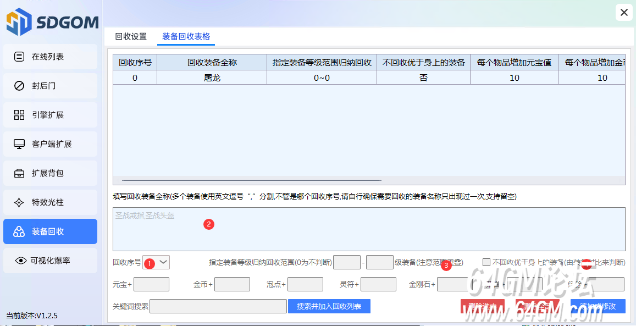Open the 在线列表 sidebar item
This screenshot has width=636, height=326.
[50, 57]
